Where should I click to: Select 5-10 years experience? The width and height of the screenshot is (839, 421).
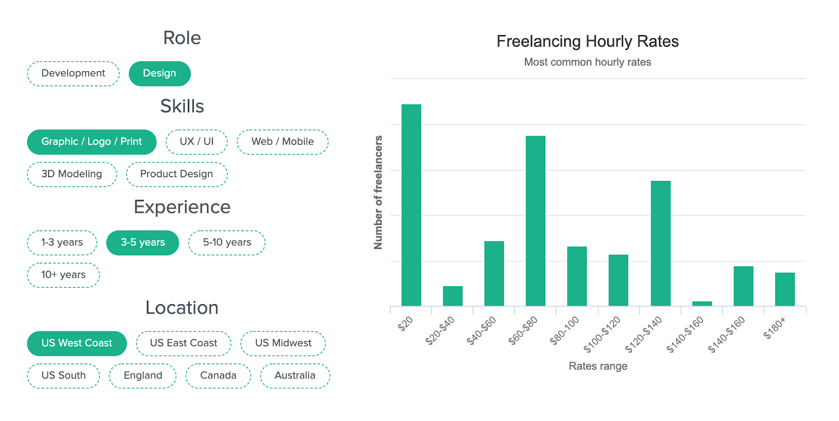point(227,243)
